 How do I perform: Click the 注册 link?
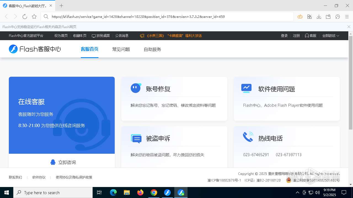(x=296, y=36)
